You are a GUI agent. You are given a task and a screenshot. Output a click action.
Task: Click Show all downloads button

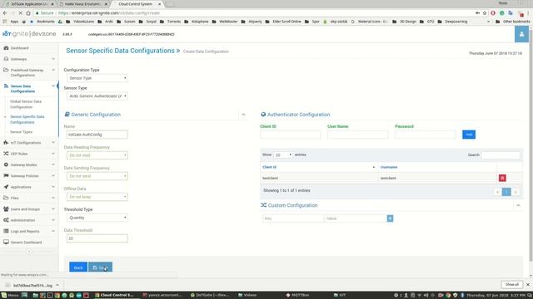(512, 285)
